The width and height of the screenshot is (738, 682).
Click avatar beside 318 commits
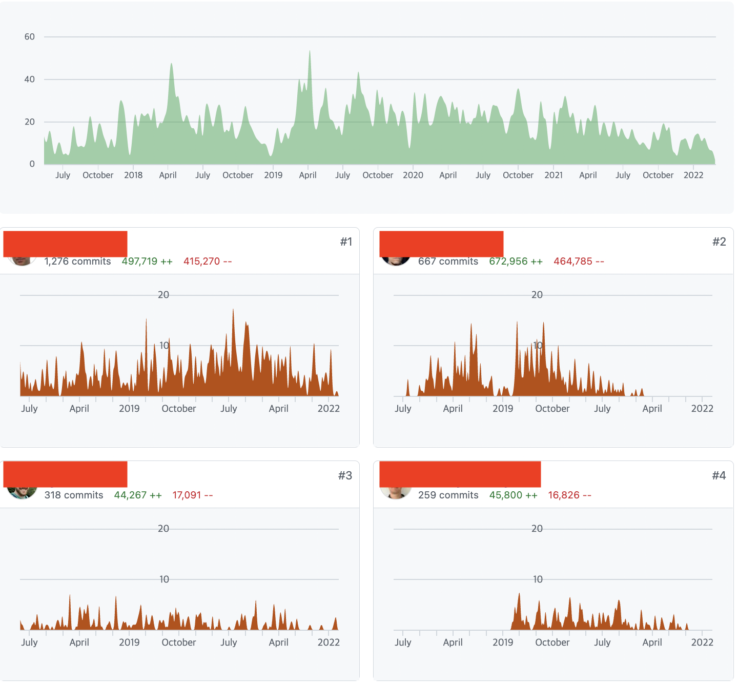click(22, 493)
